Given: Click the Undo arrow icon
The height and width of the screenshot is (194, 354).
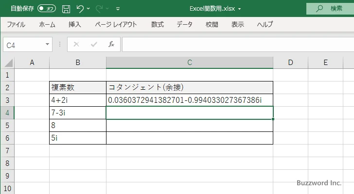Looking at the screenshot, I should pyautogui.click(x=80, y=9).
